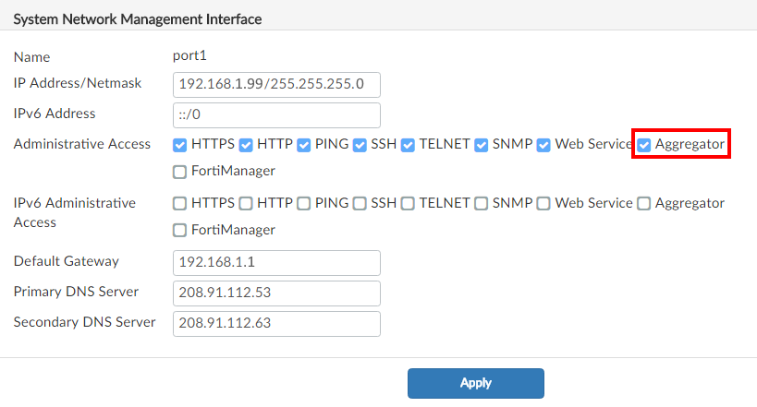757x407 pixels.
Task: Check FortiManager under IPv6 Administrative Access
Action: click(179, 230)
